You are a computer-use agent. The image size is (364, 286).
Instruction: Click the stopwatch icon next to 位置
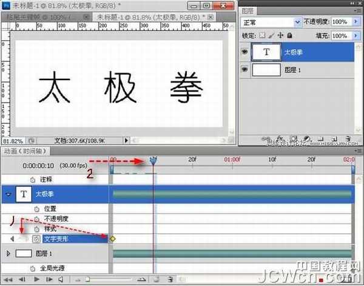[x=36, y=208]
